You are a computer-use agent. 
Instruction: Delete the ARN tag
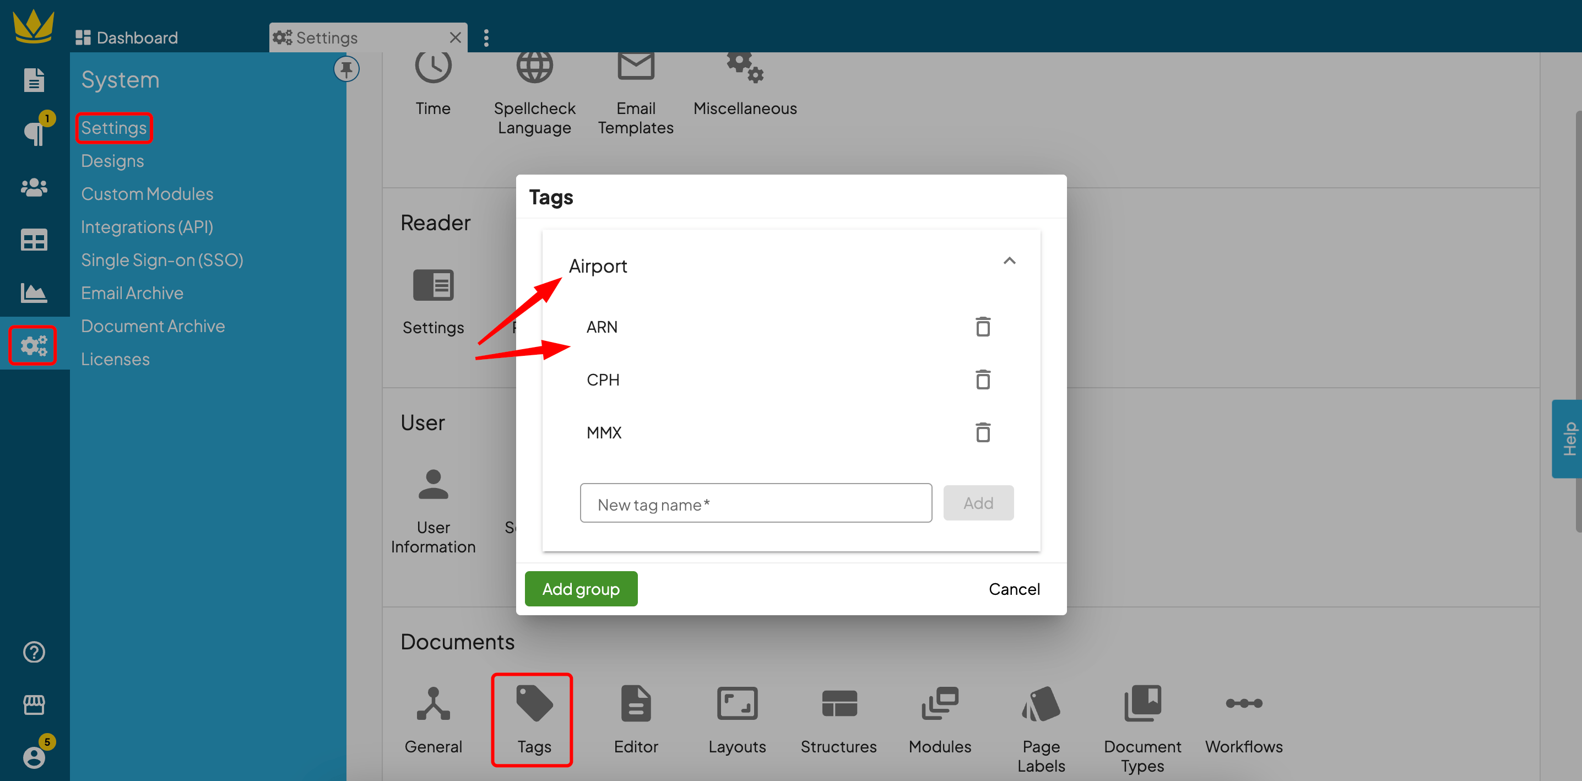tap(983, 327)
